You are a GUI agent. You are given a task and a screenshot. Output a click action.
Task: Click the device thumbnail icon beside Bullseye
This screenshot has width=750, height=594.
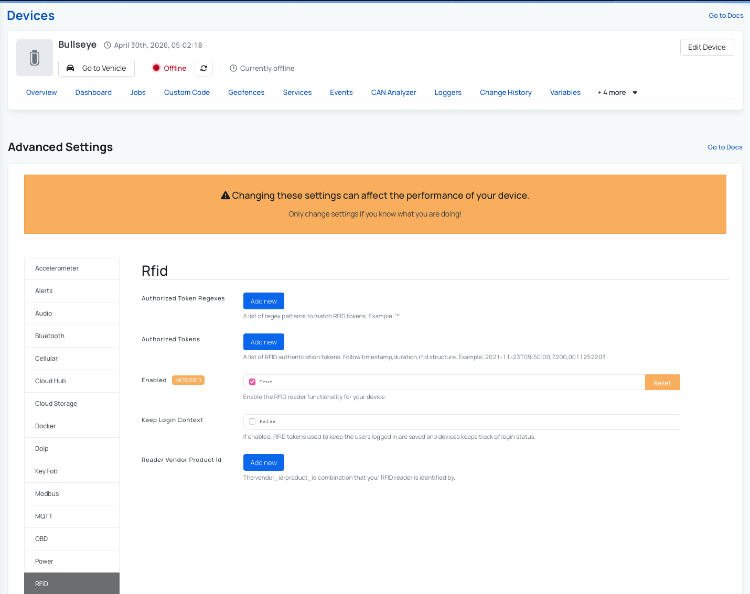[35, 58]
